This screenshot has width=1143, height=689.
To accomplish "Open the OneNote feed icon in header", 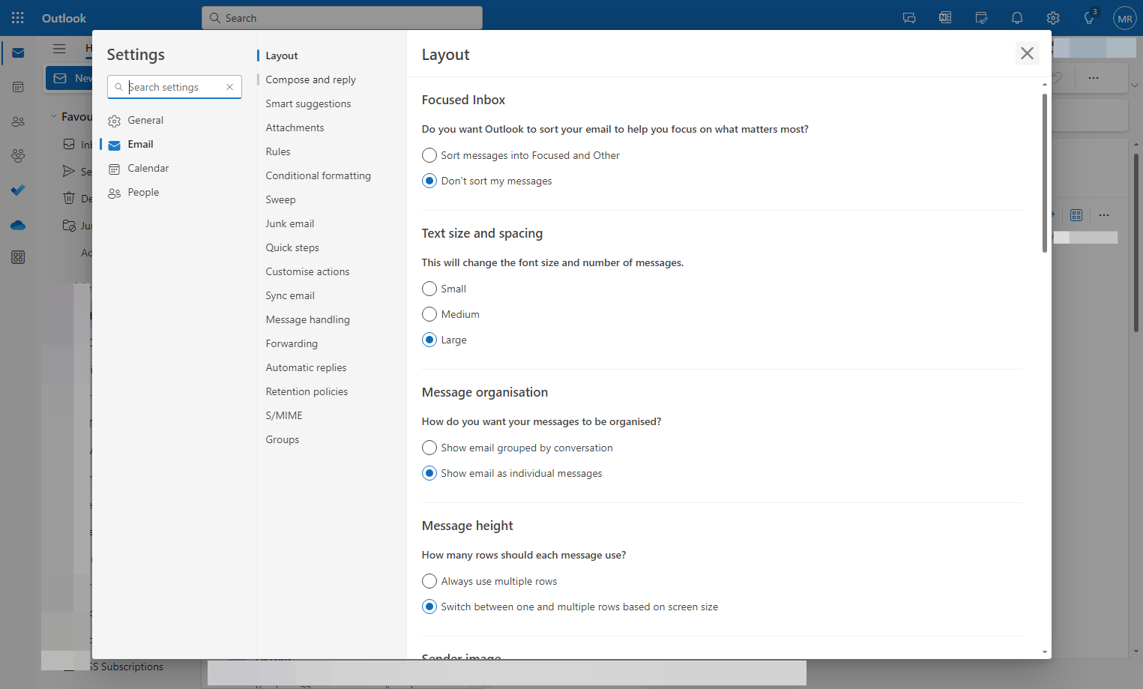I will (945, 18).
